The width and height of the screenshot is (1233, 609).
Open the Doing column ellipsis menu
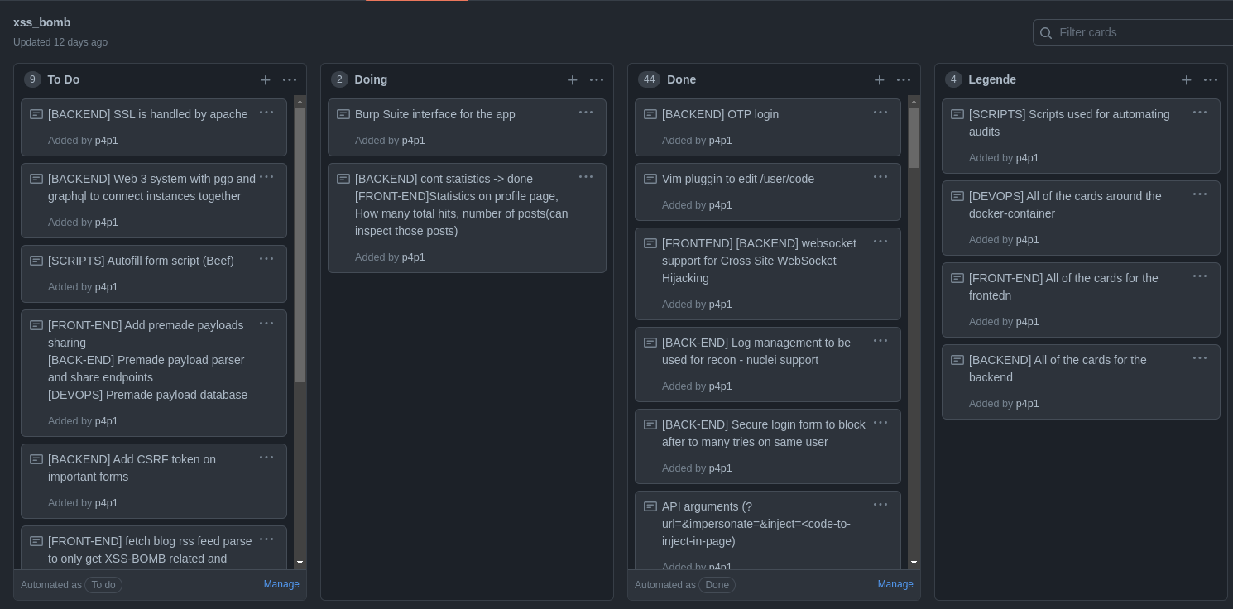[597, 80]
